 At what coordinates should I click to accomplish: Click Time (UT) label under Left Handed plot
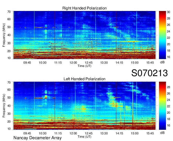pyautogui.click(x=84, y=137)
